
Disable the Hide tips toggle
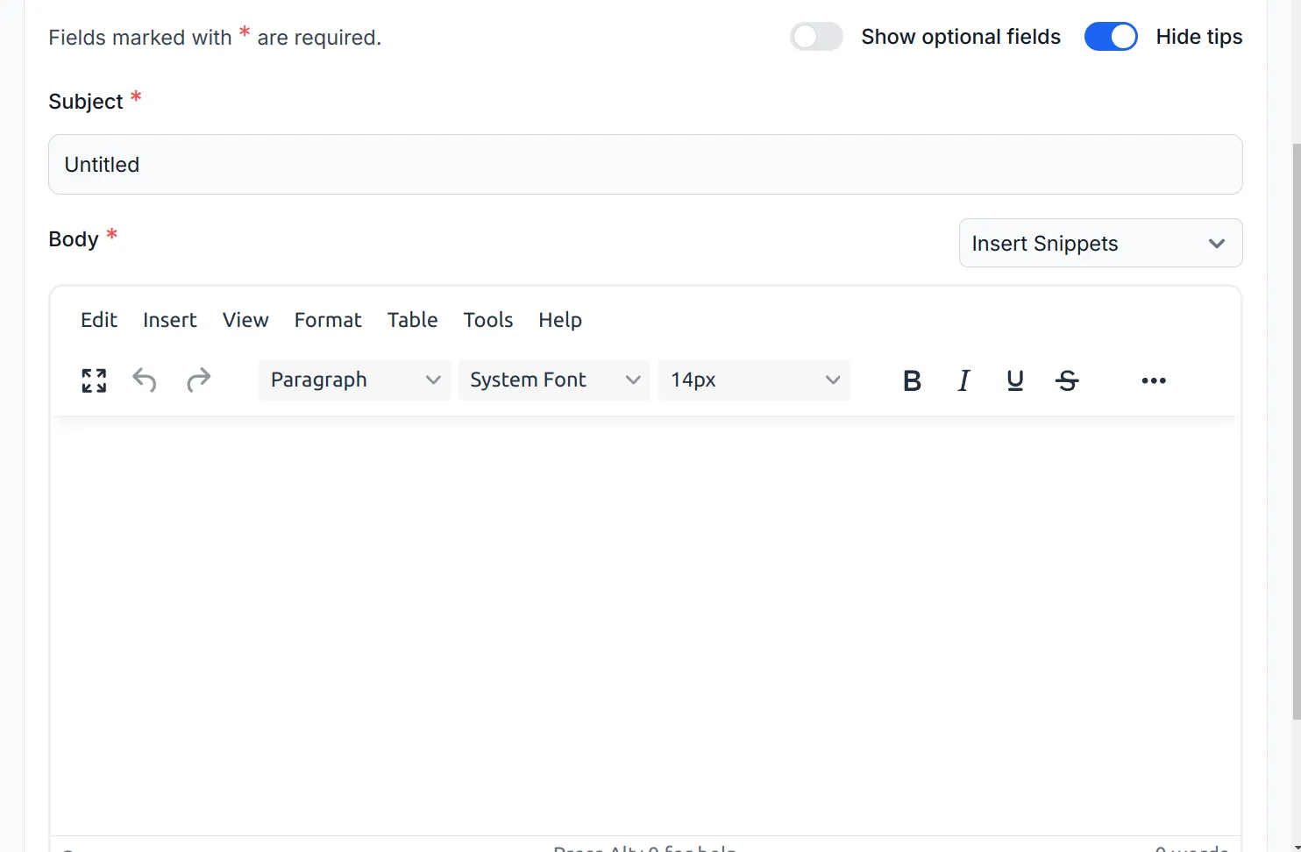coord(1111,37)
